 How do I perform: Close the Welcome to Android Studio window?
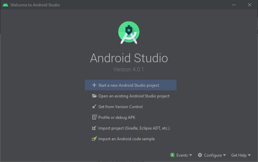[x=249, y=5]
